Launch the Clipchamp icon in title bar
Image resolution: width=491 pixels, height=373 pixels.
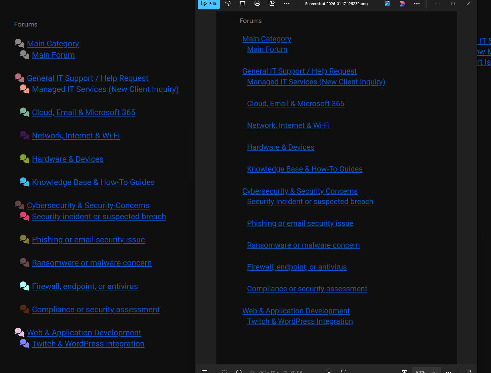click(402, 4)
